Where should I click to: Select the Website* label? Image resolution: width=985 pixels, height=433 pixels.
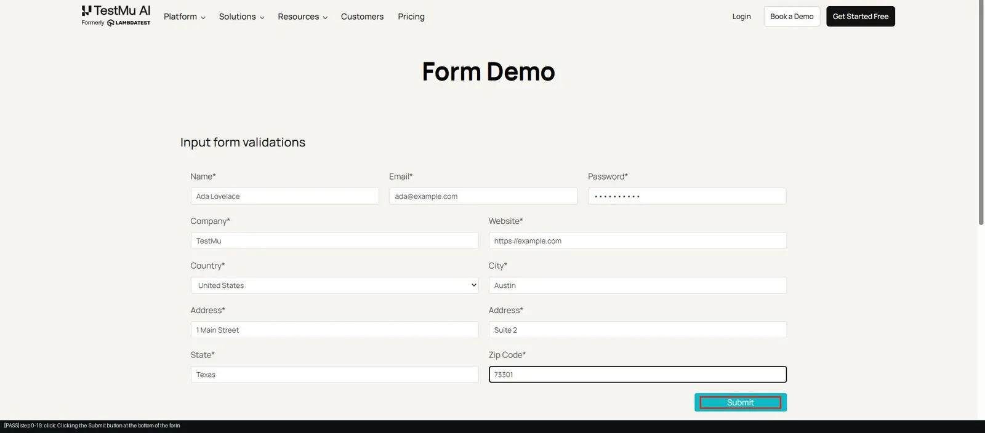coord(505,221)
